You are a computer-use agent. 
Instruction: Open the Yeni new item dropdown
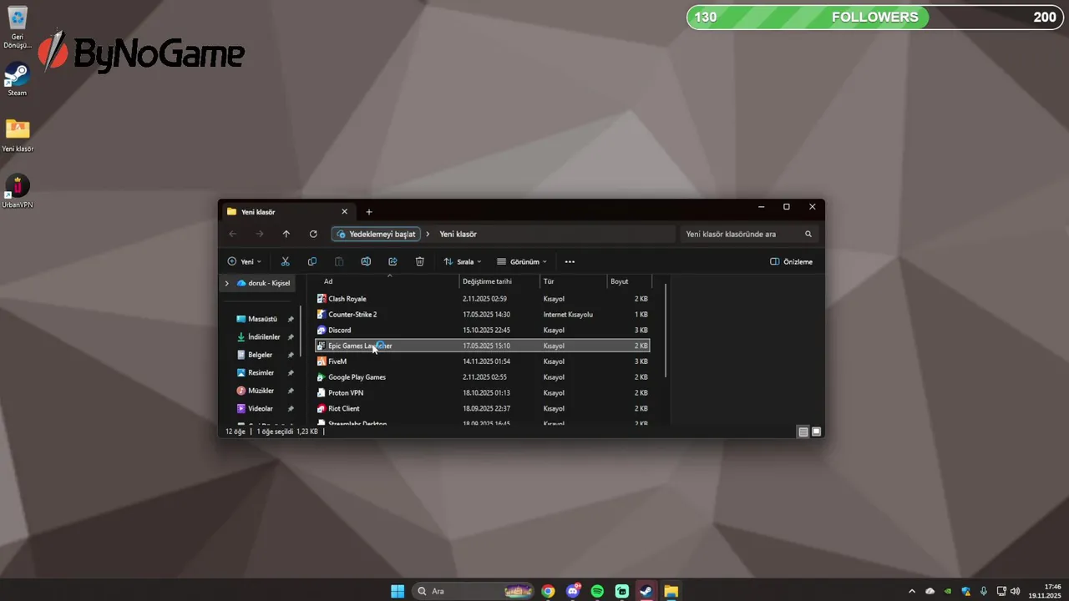click(x=244, y=261)
